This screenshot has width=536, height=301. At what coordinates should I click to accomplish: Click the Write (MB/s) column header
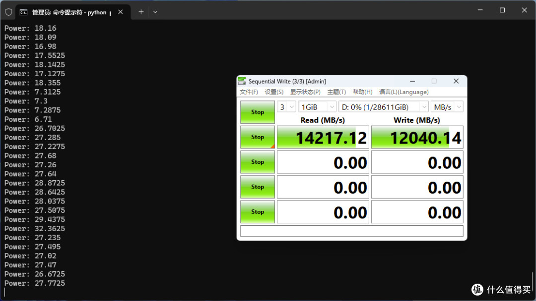point(417,120)
